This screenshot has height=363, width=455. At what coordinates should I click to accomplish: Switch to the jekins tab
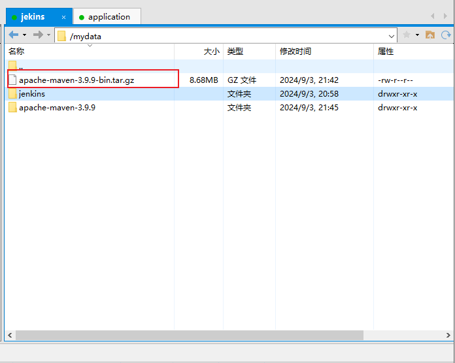39,17
